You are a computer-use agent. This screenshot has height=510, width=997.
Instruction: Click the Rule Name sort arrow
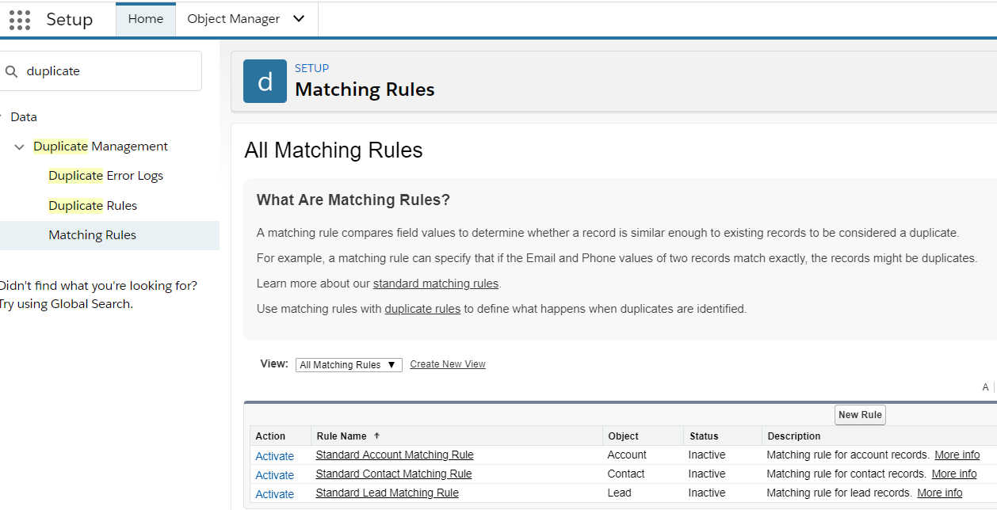pos(376,436)
